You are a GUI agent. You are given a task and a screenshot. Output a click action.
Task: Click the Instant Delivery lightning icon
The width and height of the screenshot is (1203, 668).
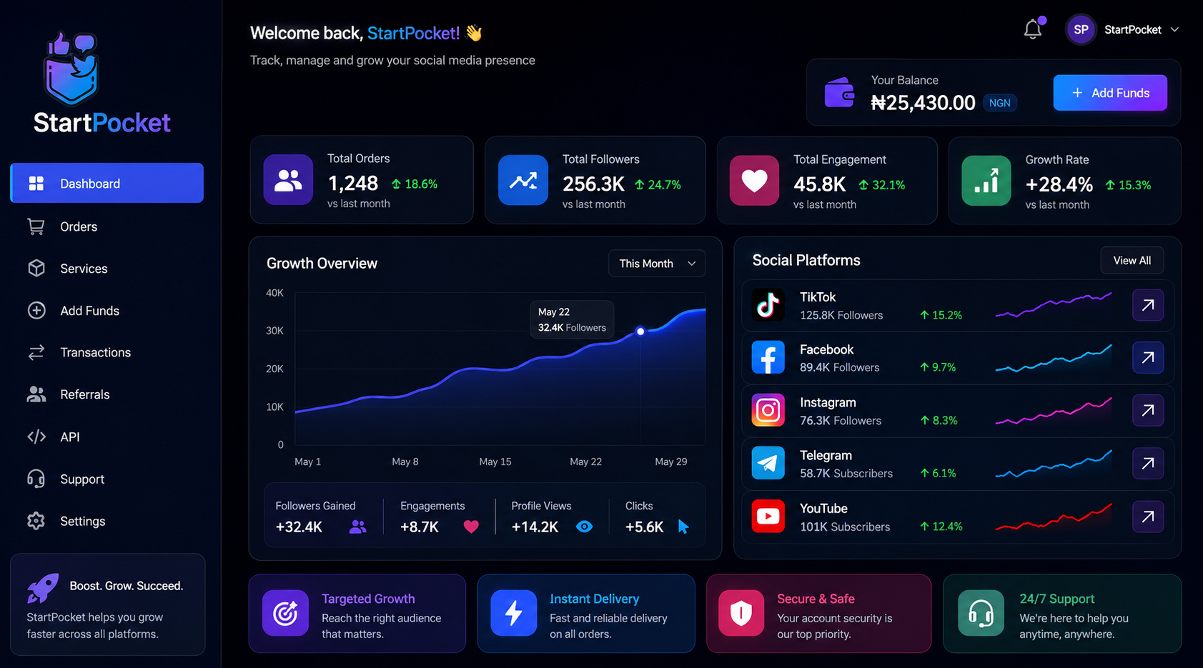(514, 613)
